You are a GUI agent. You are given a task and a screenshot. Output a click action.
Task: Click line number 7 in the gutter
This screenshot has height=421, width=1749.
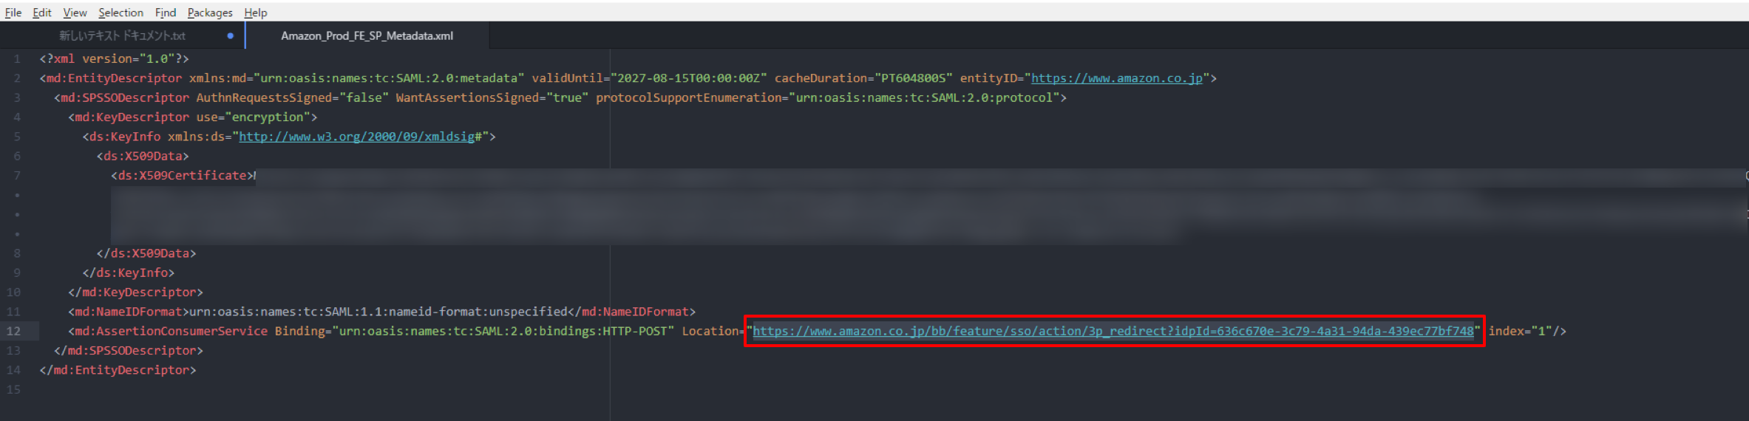(x=17, y=175)
